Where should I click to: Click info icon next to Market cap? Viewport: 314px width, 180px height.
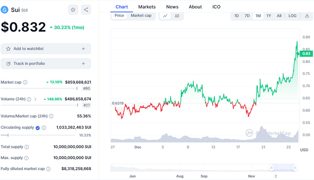tap(25, 83)
